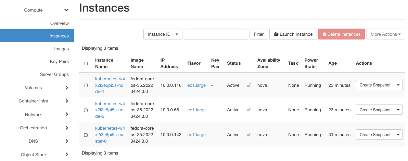This screenshot has width=408, height=161.
Task: Click Create Snapshot for master-0
Action: point(375,135)
